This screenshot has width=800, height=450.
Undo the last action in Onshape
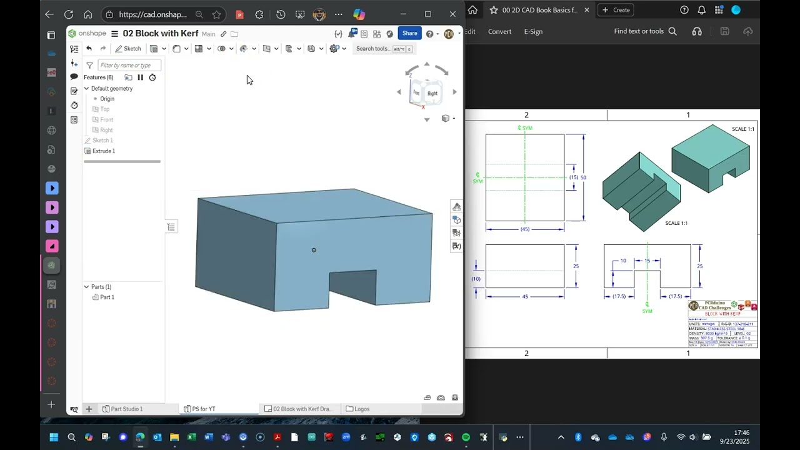click(89, 49)
